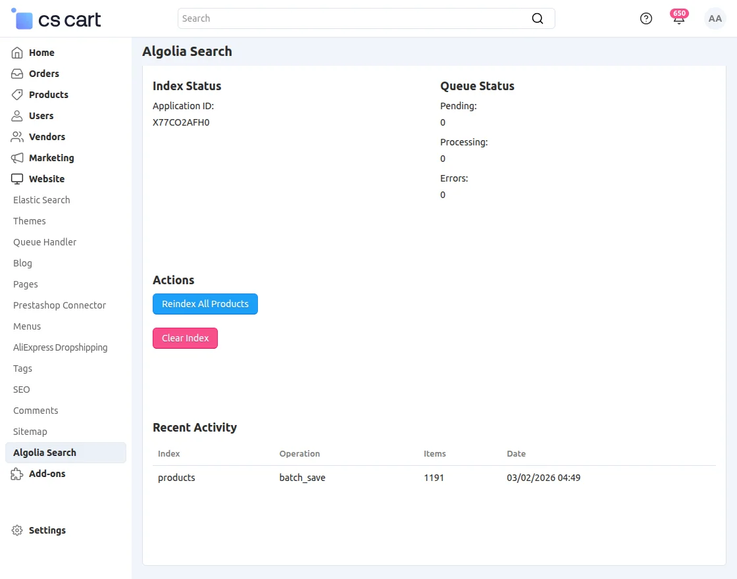
Task: Select the Orders icon
Action: (18, 74)
